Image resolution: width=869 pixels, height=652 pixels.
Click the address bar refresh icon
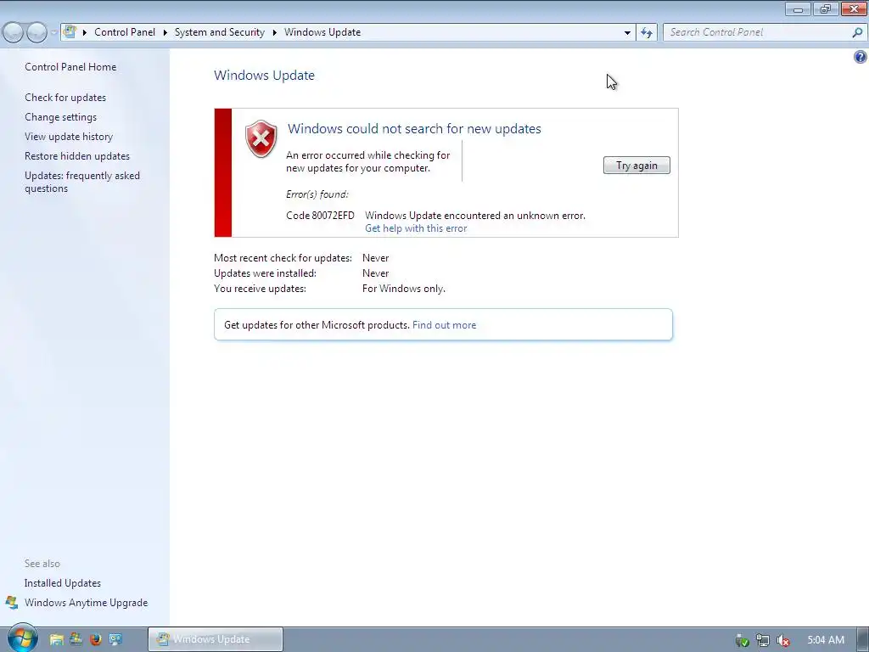coord(647,33)
